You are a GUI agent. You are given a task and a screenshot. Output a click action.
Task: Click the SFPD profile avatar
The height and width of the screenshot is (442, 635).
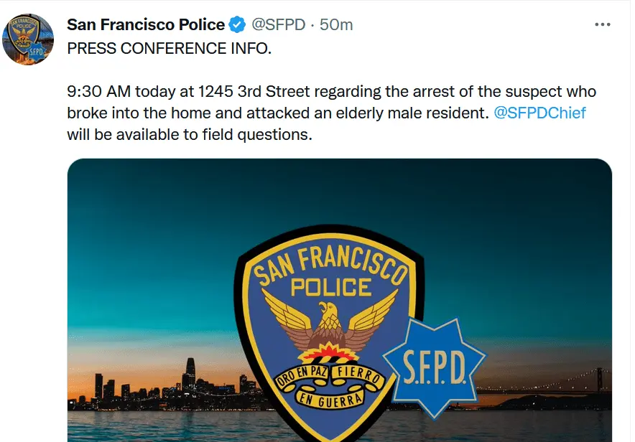pyautogui.click(x=28, y=39)
